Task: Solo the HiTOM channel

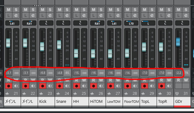Action: coord(101,10)
